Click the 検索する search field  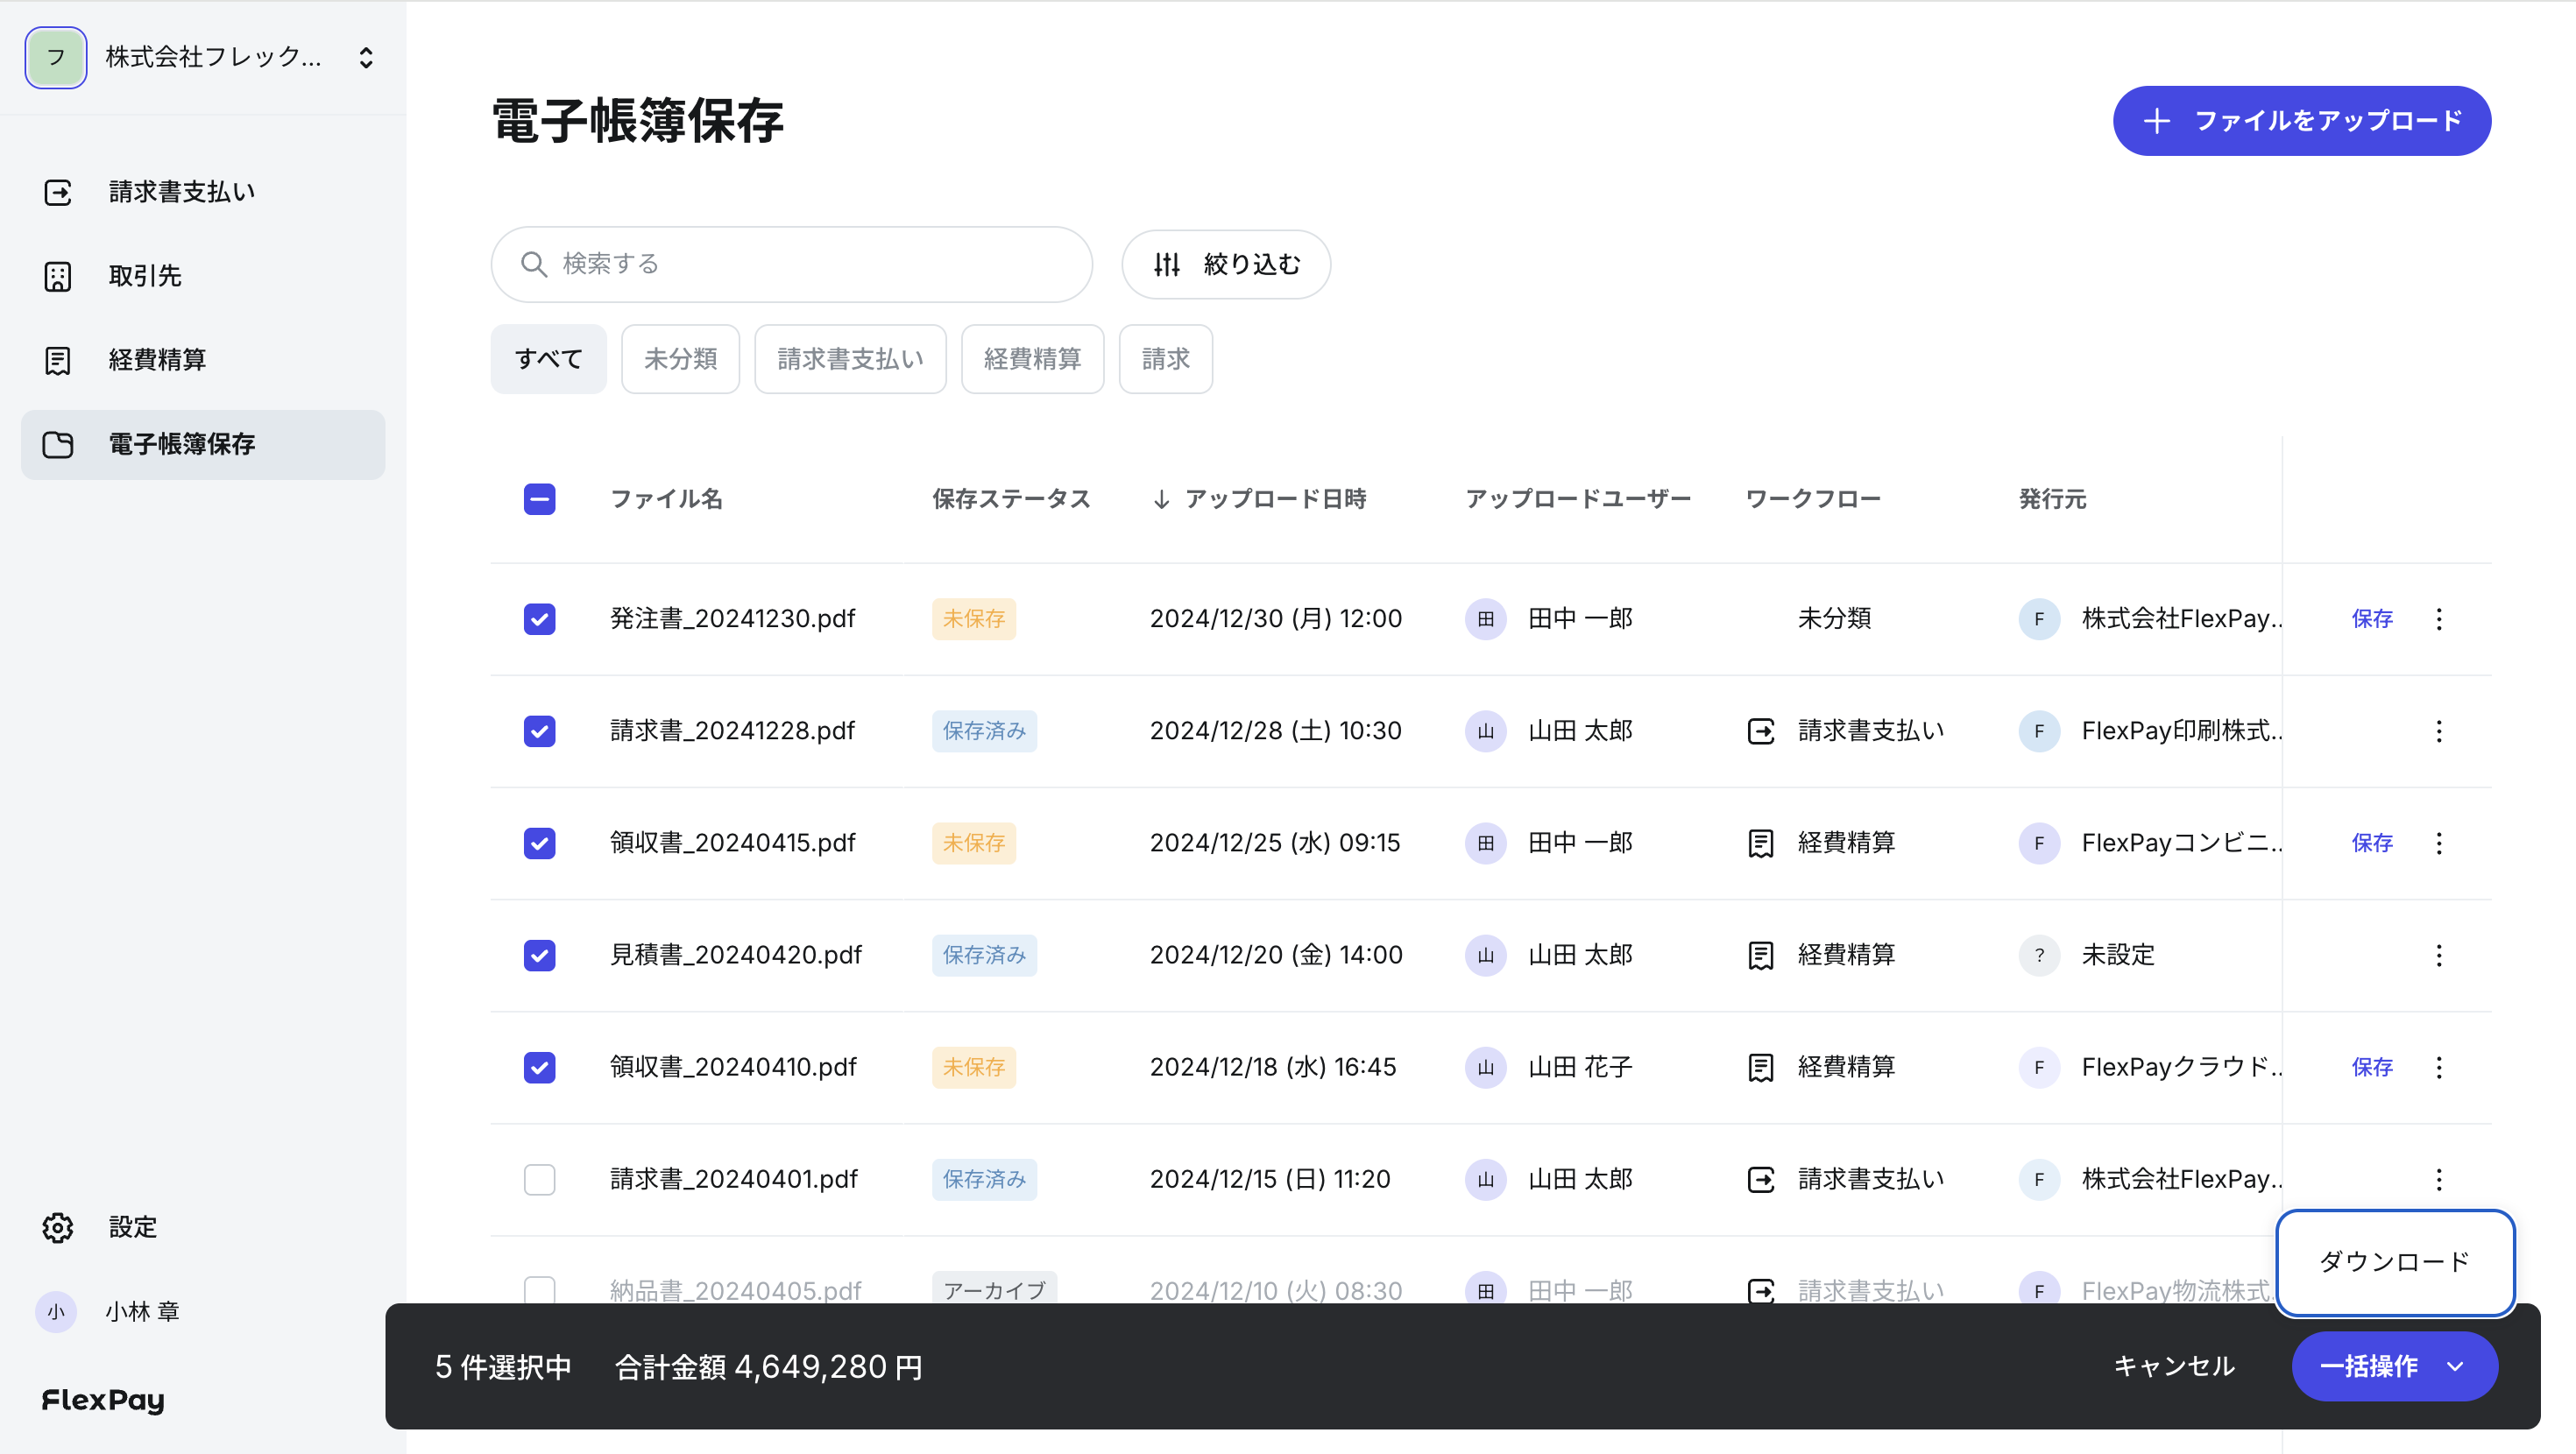tap(791, 264)
